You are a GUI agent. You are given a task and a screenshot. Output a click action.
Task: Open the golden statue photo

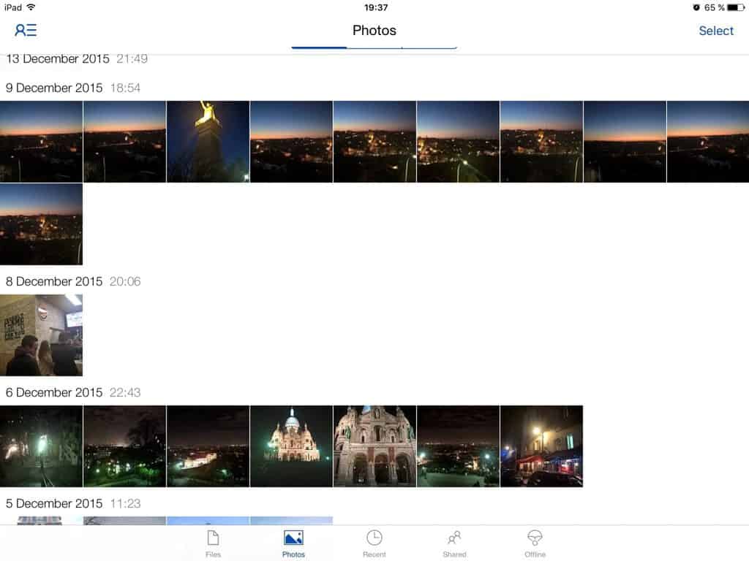point(208,142)
